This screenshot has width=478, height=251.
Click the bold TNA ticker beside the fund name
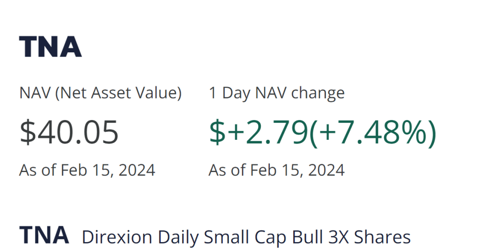click(x=44, y=235)
